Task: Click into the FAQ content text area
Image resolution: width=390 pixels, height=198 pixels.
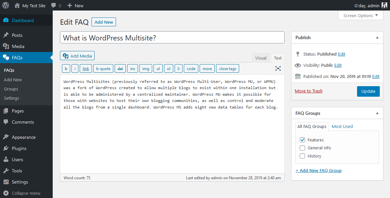Action: pyautogui.click(x=172, y=124)
